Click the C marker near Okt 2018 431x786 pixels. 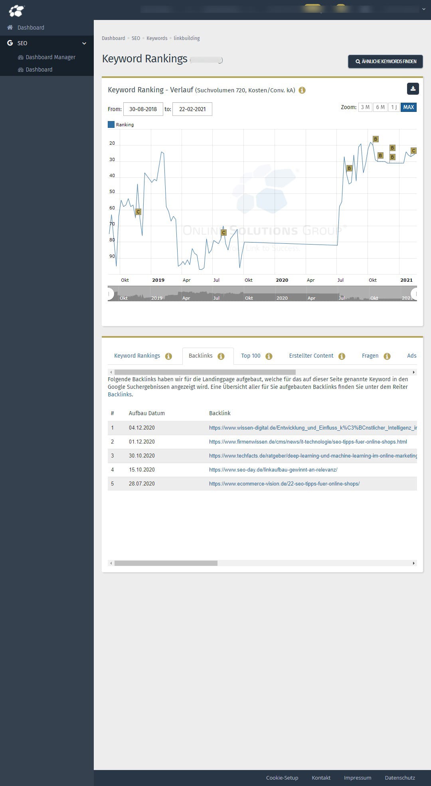138,212
